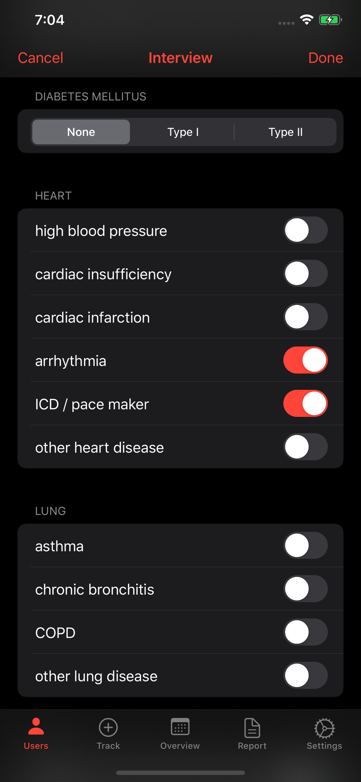Toggle other lung disease switch
This screenshot has height=782, width=361.
[x=306, y=676]
